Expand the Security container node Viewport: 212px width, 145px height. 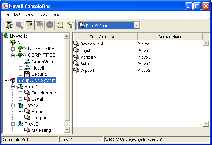click(20, 74)
